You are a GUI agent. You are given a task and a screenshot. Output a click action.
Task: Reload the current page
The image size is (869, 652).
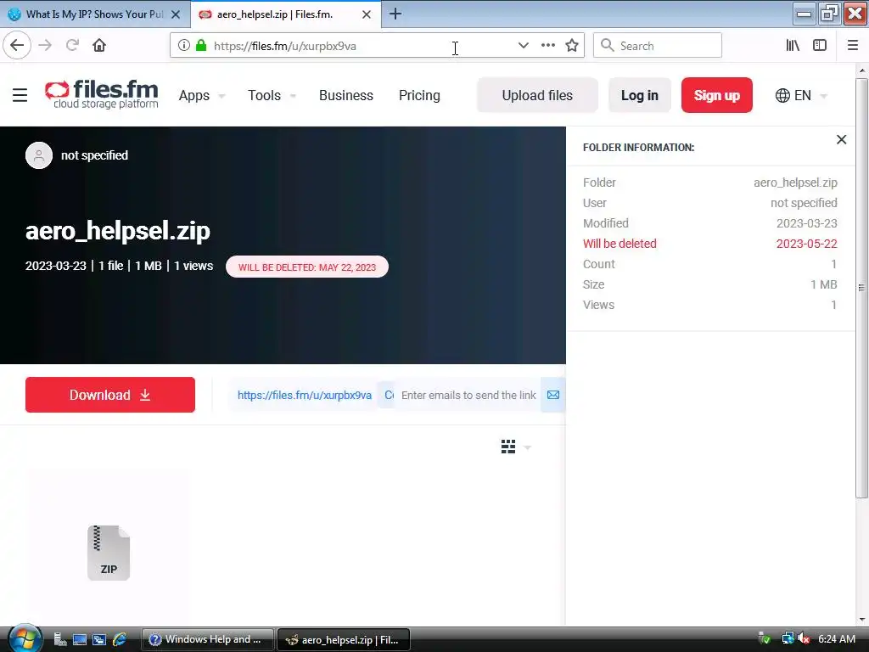(x=72, y=46)
